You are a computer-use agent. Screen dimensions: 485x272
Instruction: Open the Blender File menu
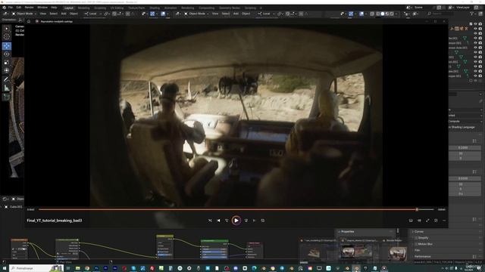coord(11,8)
